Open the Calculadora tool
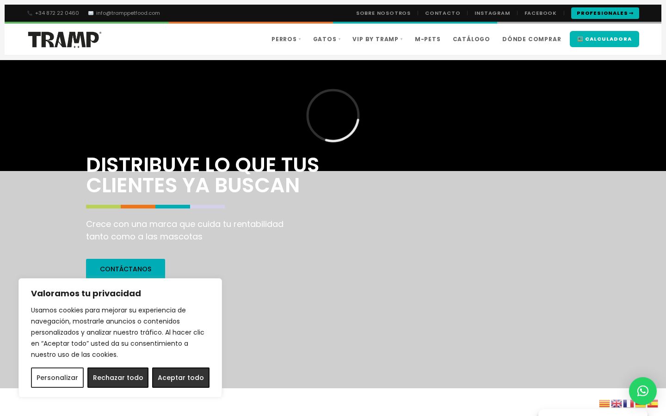Viewport: 666px width, 416px height. point(604,39)
